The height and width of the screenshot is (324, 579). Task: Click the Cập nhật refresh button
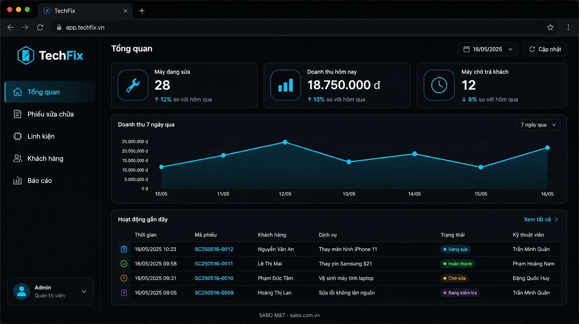[545, 49]
